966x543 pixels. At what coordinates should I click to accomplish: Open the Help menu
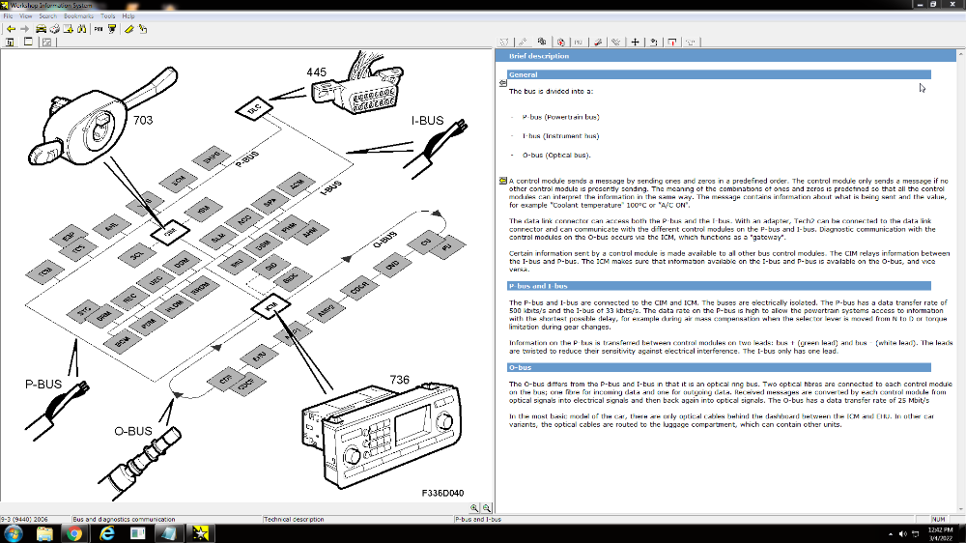point(128,16)
